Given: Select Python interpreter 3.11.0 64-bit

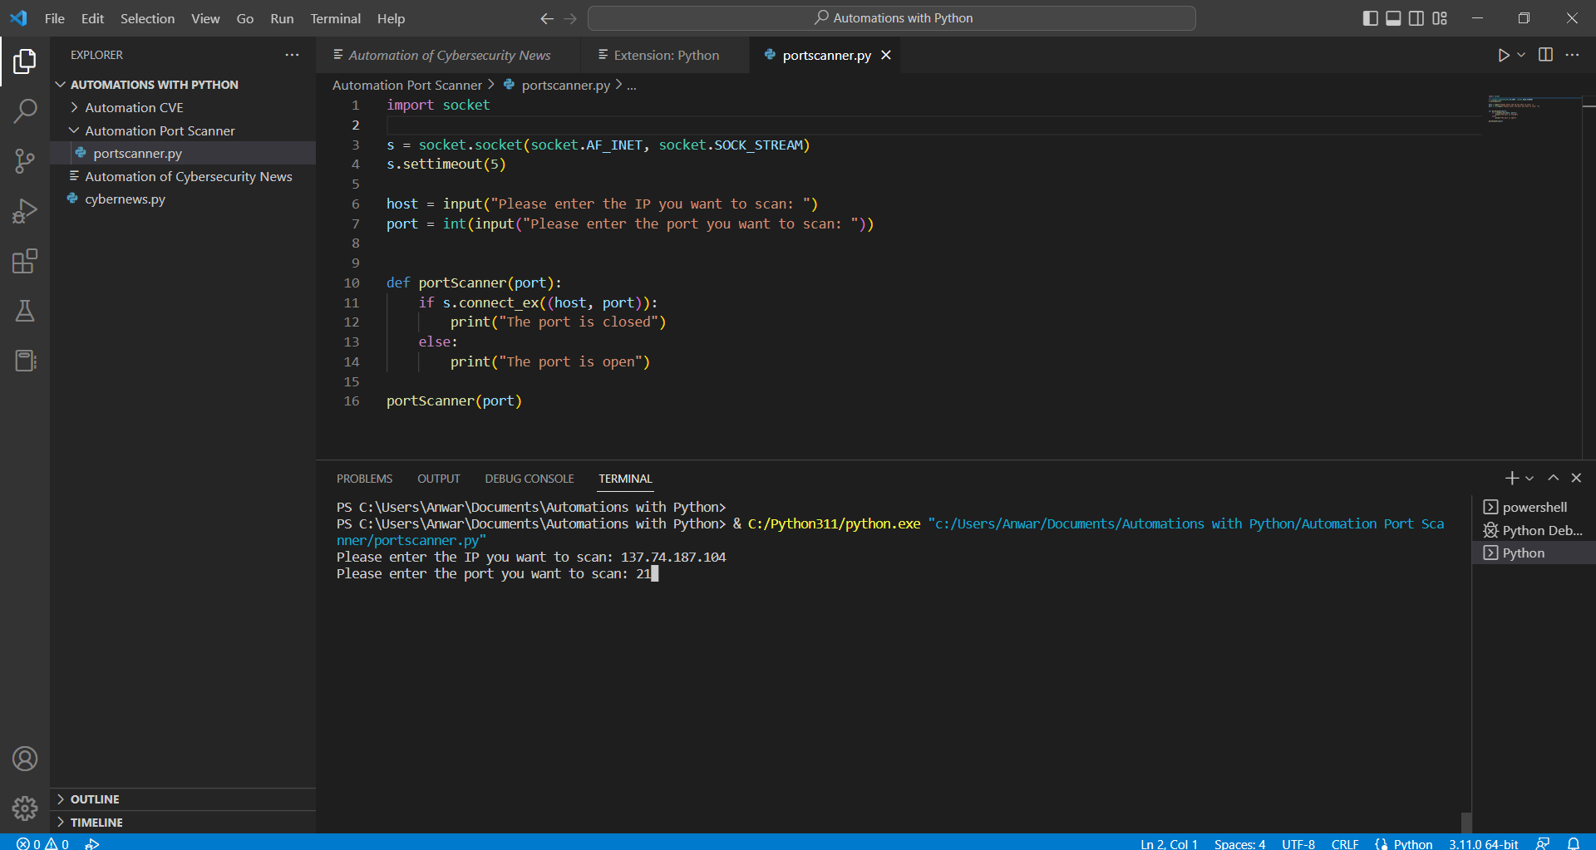Looking at the screenshot, I should 1483,843.
